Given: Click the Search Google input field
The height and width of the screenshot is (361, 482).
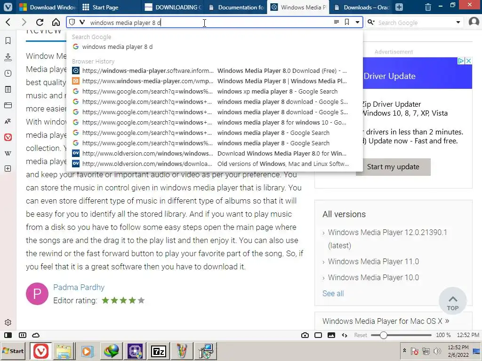Looking at the screenshot, I should click(x=415, y=23).
